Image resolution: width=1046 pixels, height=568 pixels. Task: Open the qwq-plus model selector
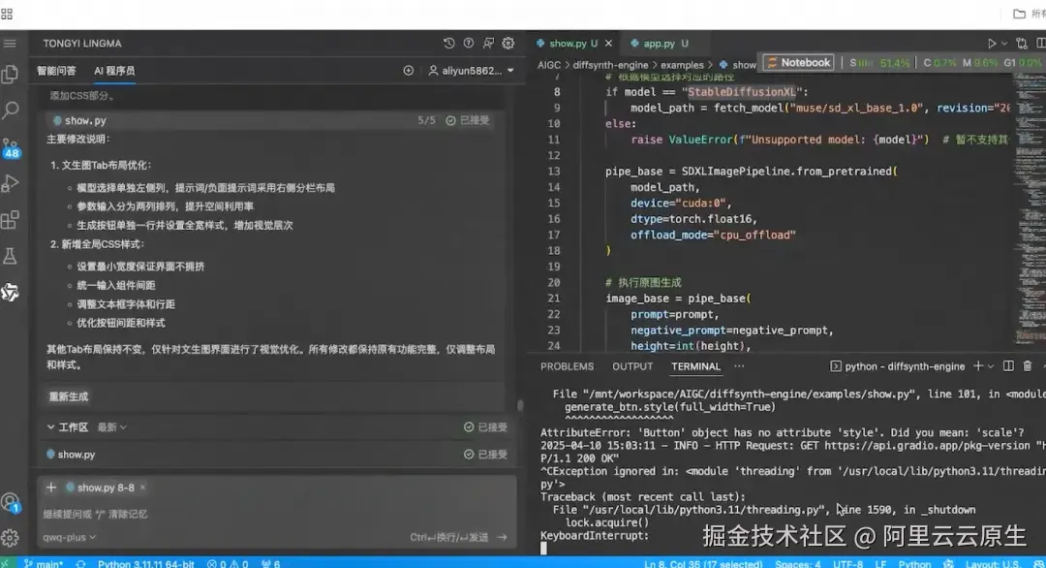tap(66, 536)
